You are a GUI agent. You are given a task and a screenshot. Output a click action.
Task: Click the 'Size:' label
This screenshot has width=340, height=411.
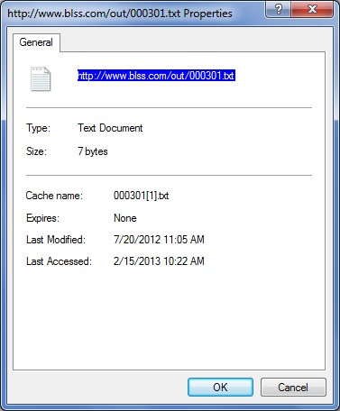[36, 151]
